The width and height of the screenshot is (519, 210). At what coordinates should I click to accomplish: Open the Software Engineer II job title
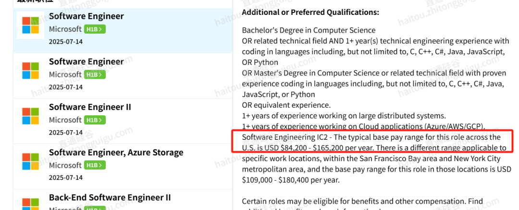[x=90, y=107]
